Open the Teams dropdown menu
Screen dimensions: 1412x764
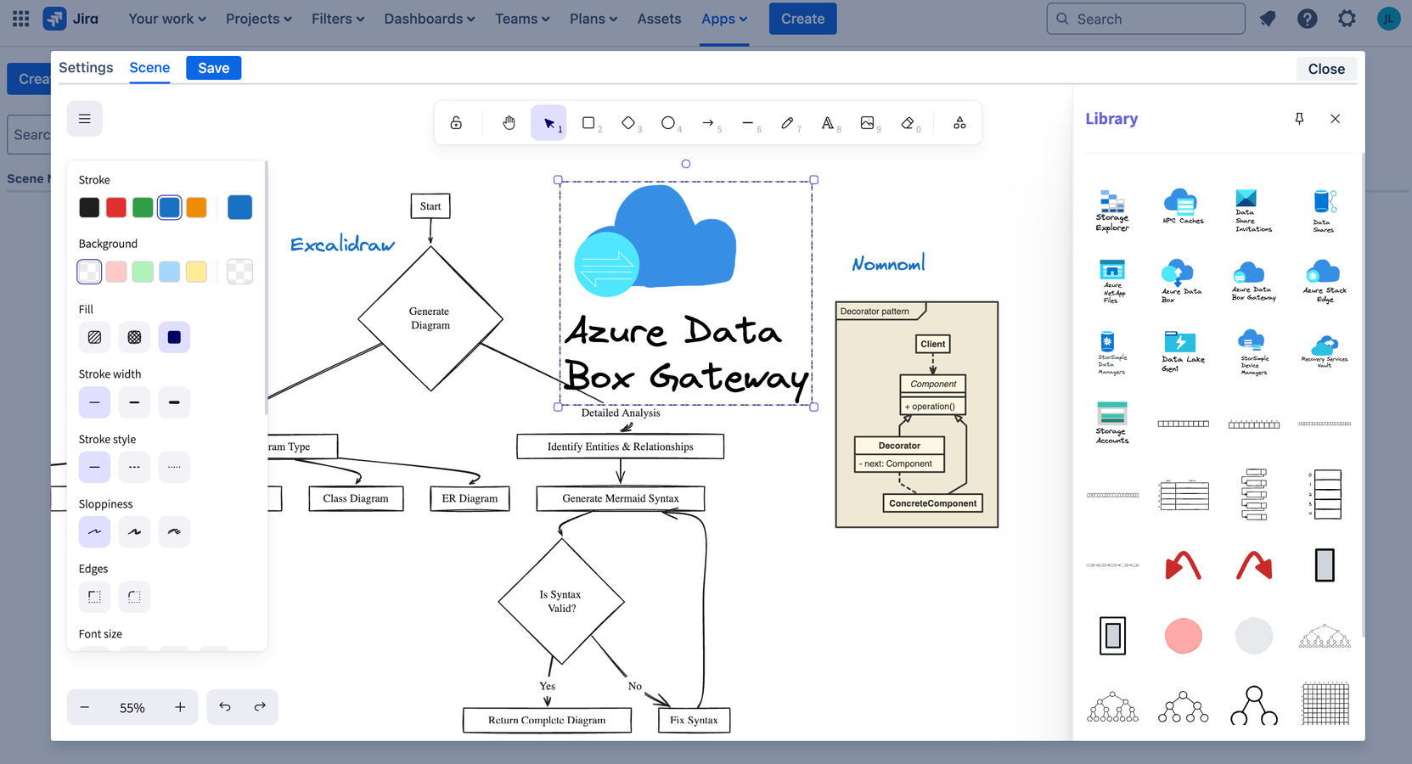[523, 19]
